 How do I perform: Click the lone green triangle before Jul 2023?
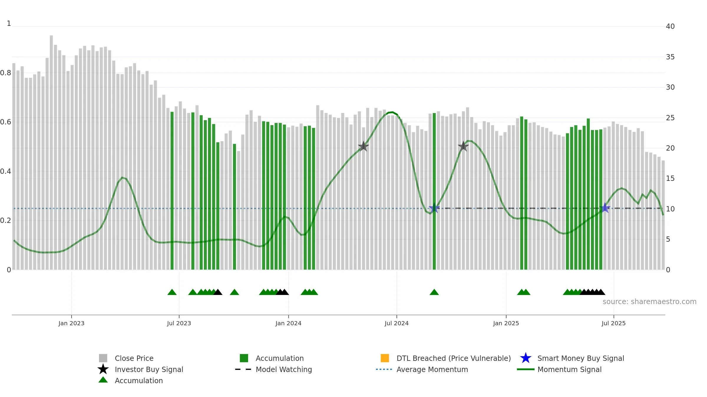pos(172,292)
